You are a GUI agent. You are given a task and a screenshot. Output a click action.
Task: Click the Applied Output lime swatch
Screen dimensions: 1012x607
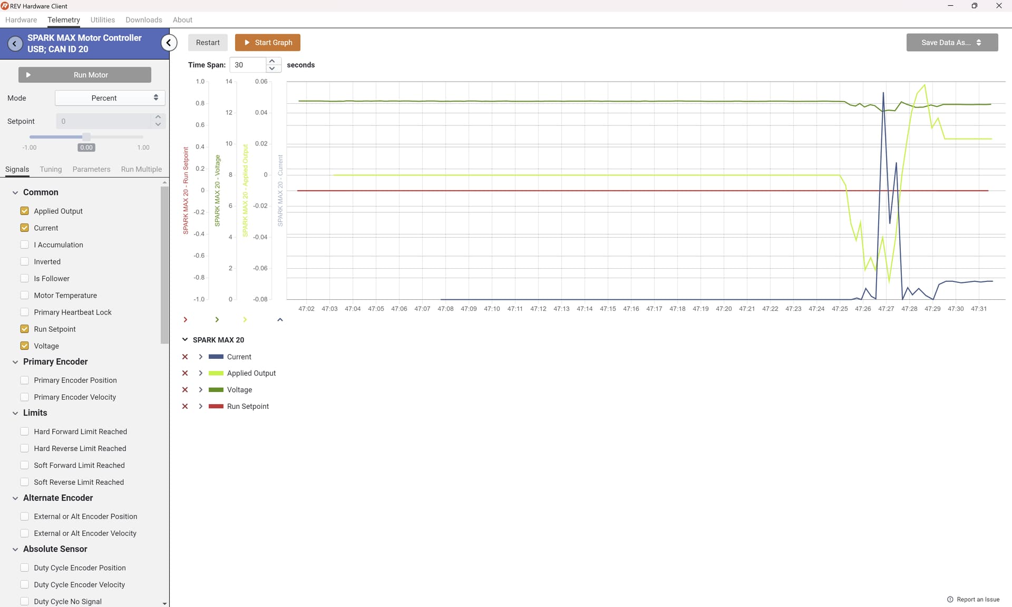coord(216,373)
